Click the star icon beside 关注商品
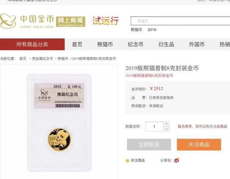The height and width of the screenshot is (179, 230). pyautogui.click(x=127, y=161)
